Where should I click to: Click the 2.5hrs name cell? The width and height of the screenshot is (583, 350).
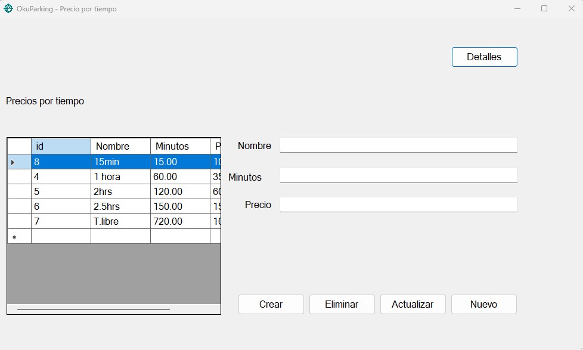pos(120,206)
